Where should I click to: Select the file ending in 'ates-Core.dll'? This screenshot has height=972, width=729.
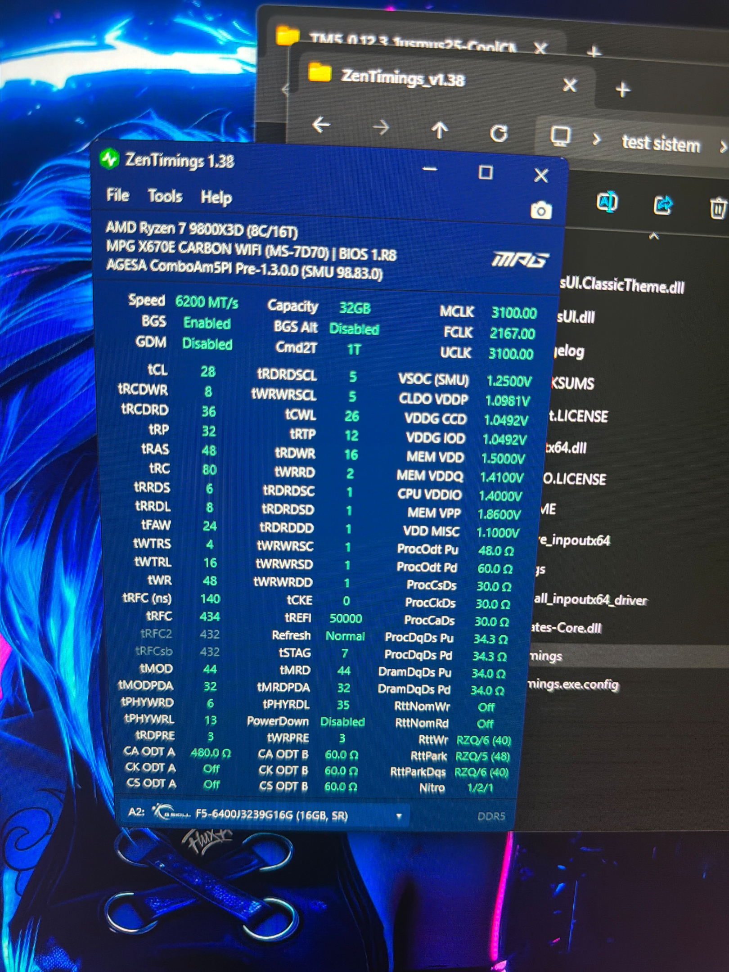click(x=566, y=627)
